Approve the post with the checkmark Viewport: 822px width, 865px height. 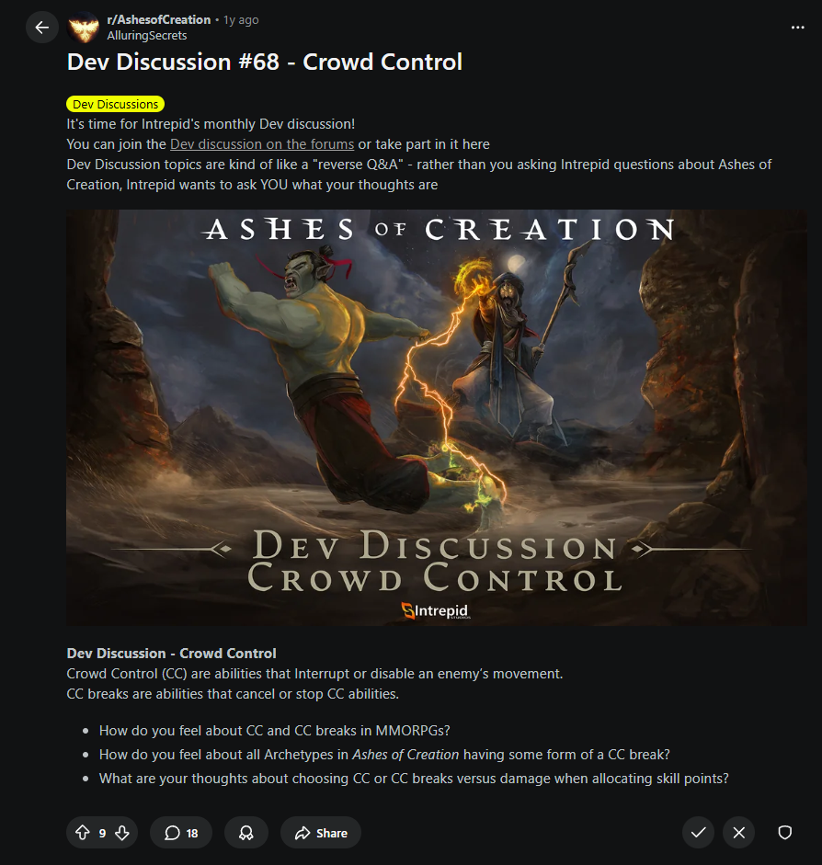[699, 833]
